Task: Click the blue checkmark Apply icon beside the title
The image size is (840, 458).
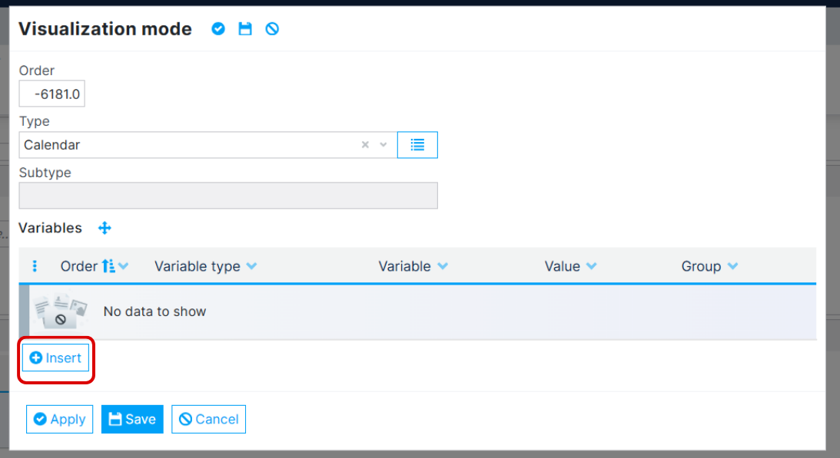Action: [218, 28]
